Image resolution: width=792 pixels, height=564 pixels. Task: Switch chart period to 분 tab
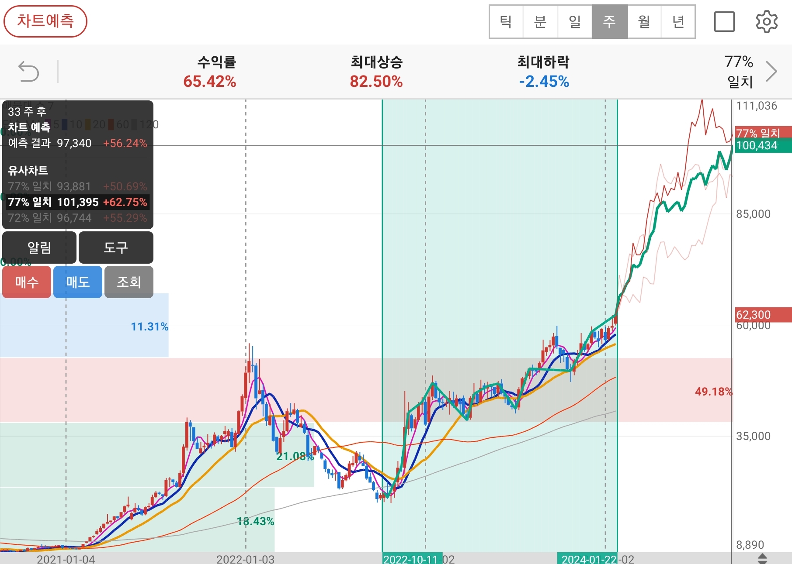pyautogui.click(x=540, y=22)
